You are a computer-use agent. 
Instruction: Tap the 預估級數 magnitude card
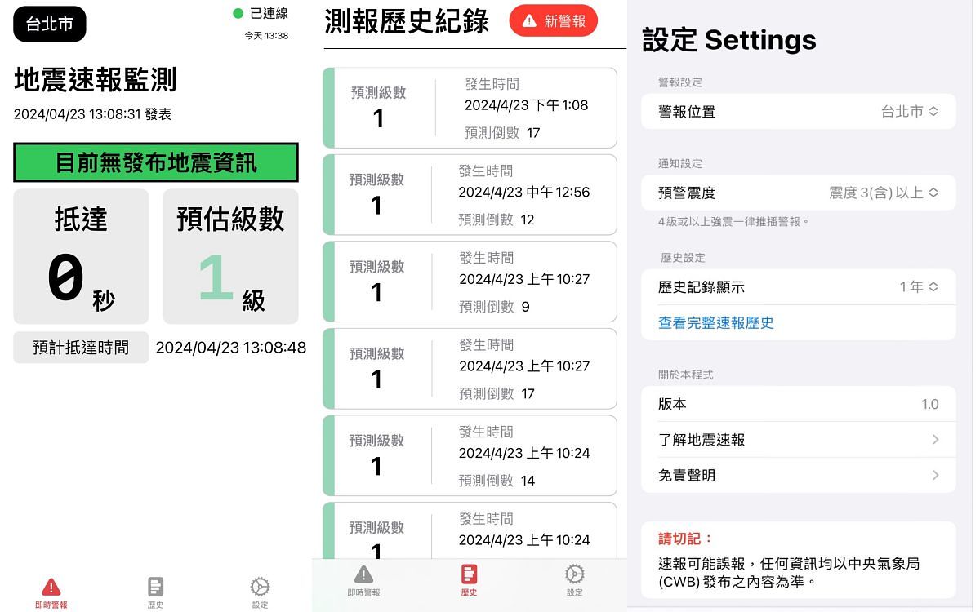tap(230, 256)
